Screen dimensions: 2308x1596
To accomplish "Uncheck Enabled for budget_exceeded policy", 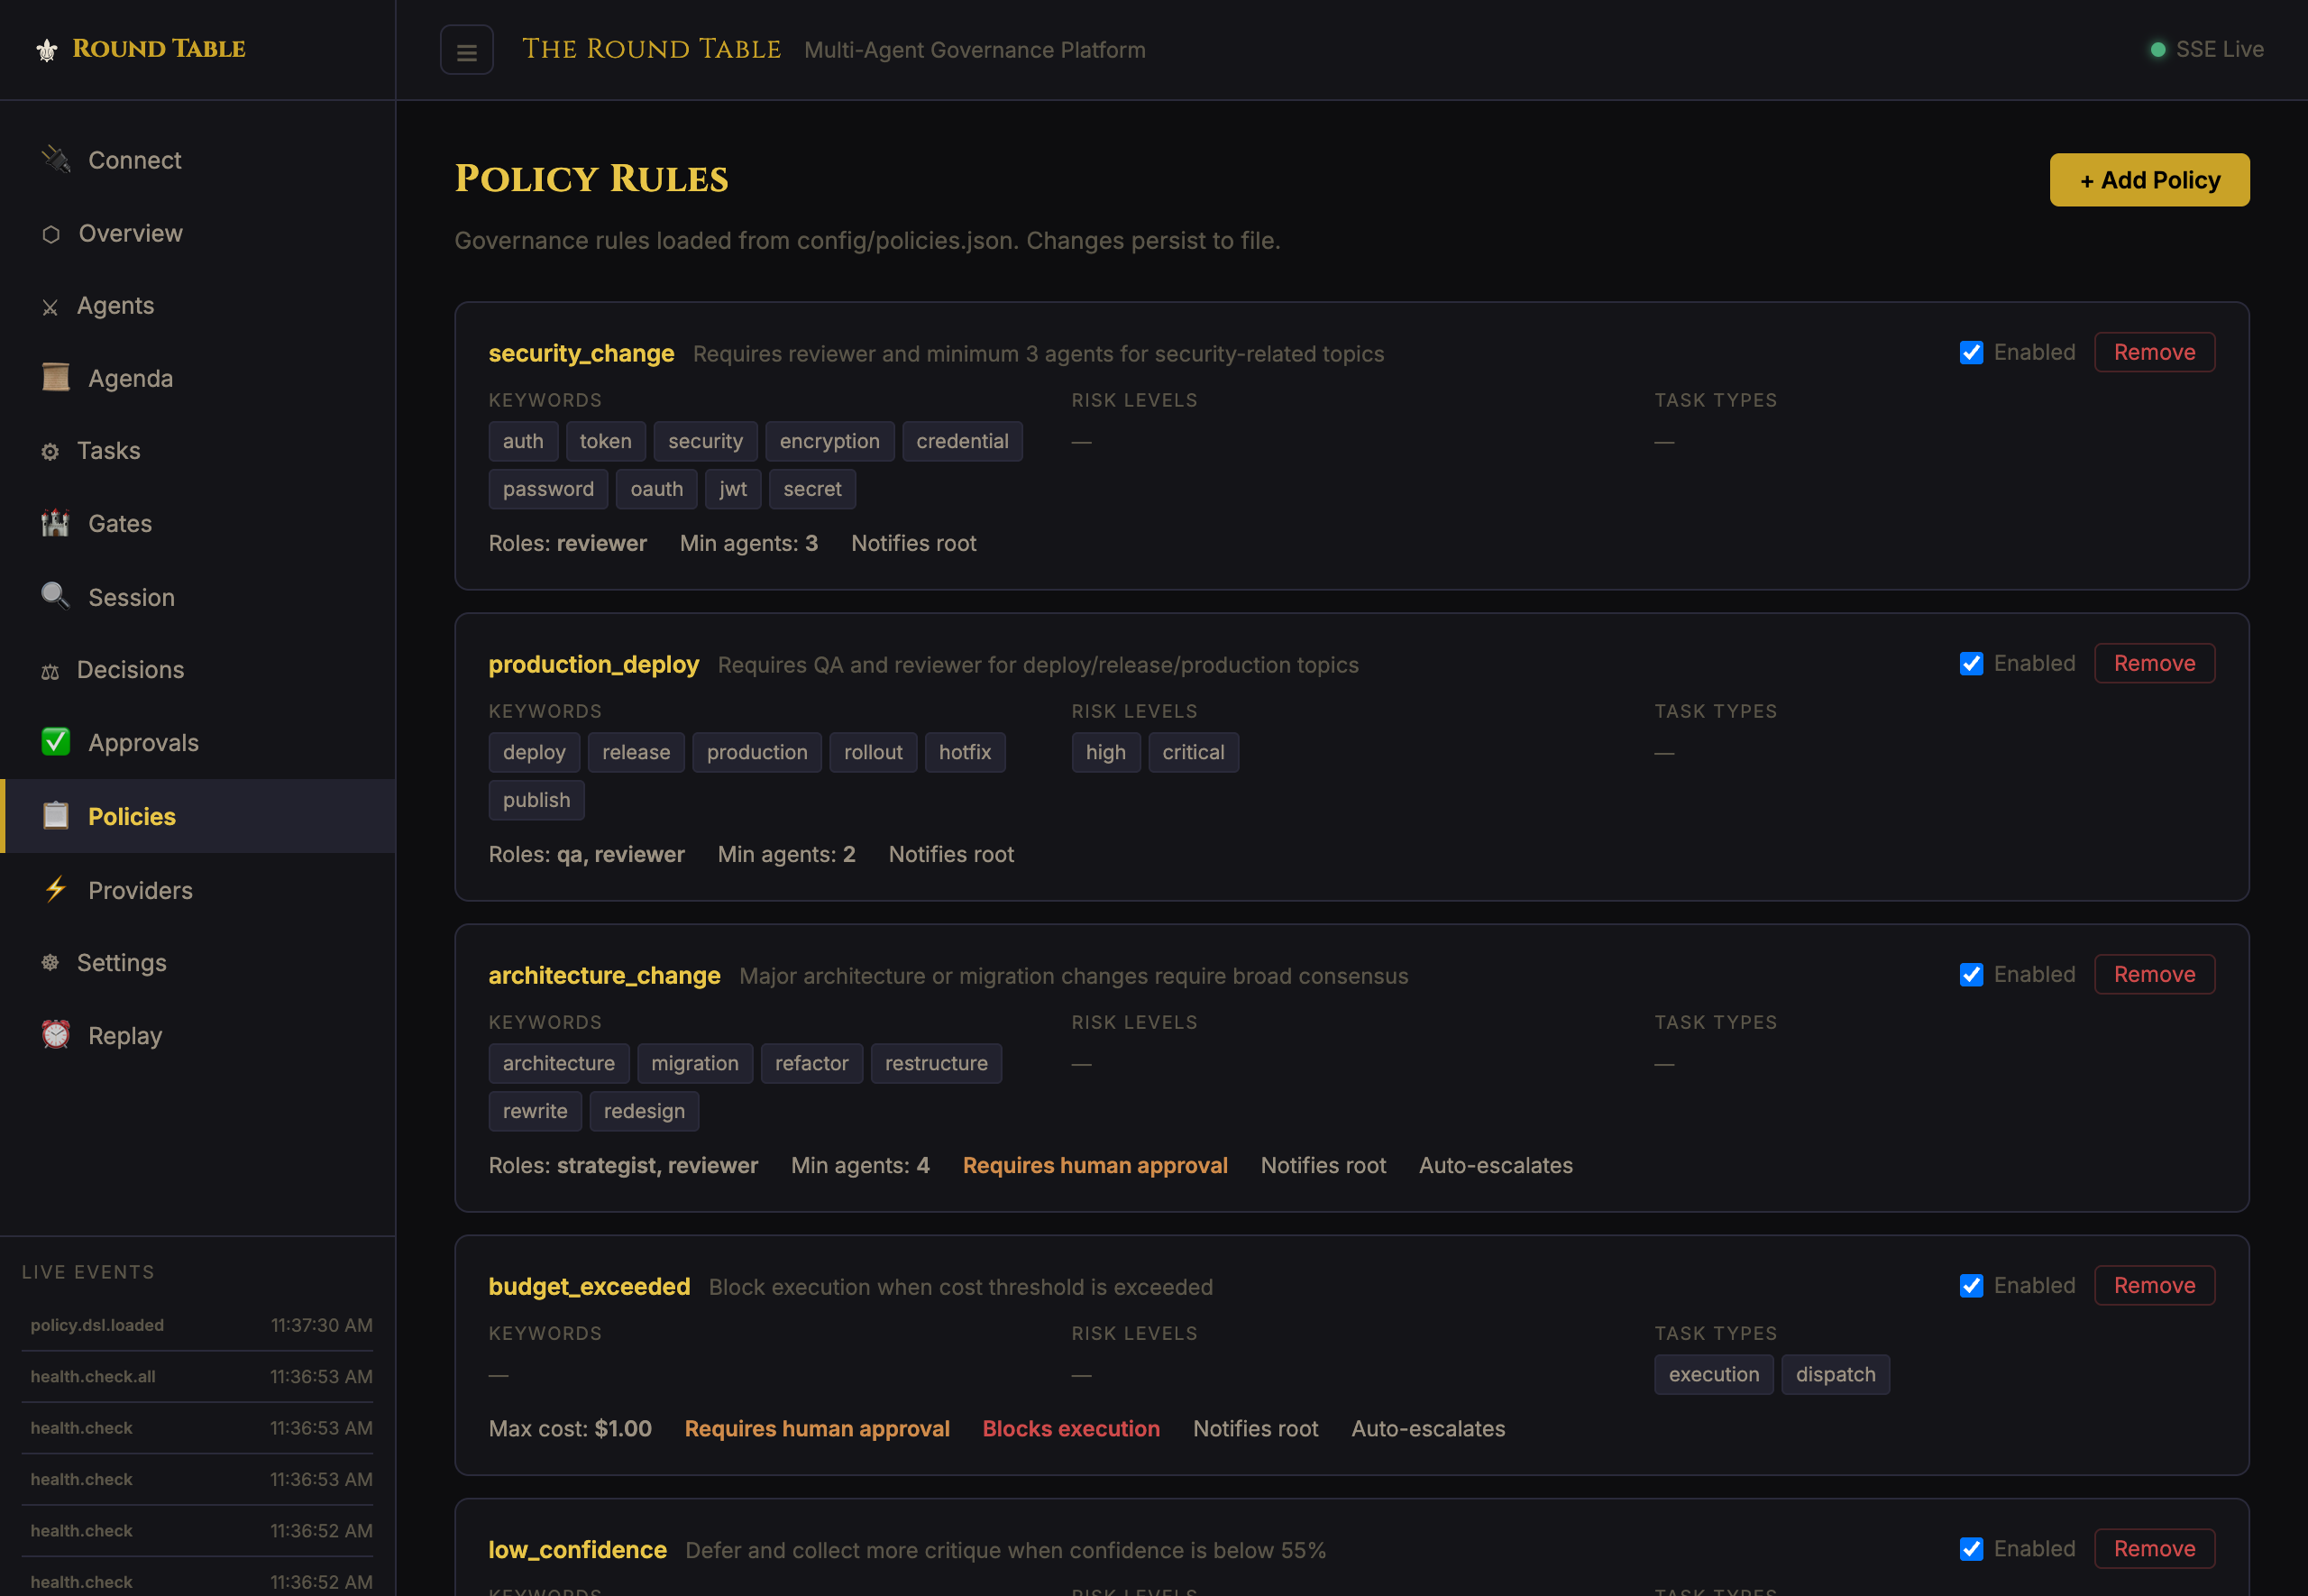I will tap(1971, 1286).
